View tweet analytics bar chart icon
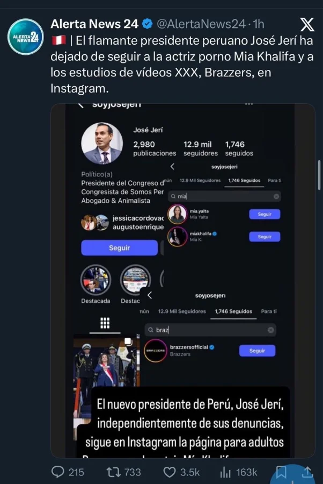Screen dimensions: 323x484 [x=226, y=472]
